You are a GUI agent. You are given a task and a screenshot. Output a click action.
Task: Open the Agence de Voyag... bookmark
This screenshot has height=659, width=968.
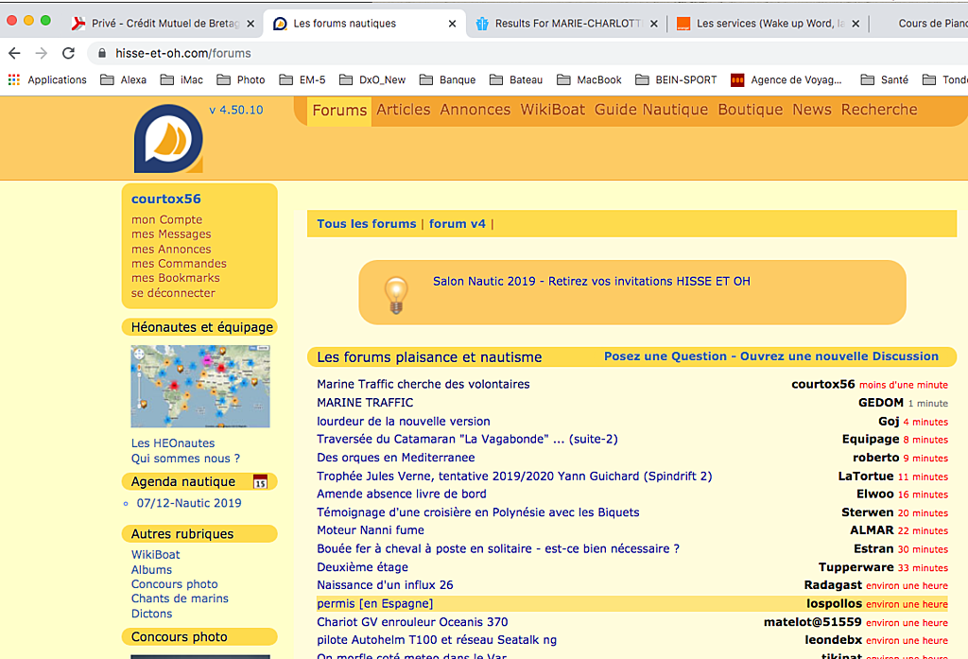[786, 79]
